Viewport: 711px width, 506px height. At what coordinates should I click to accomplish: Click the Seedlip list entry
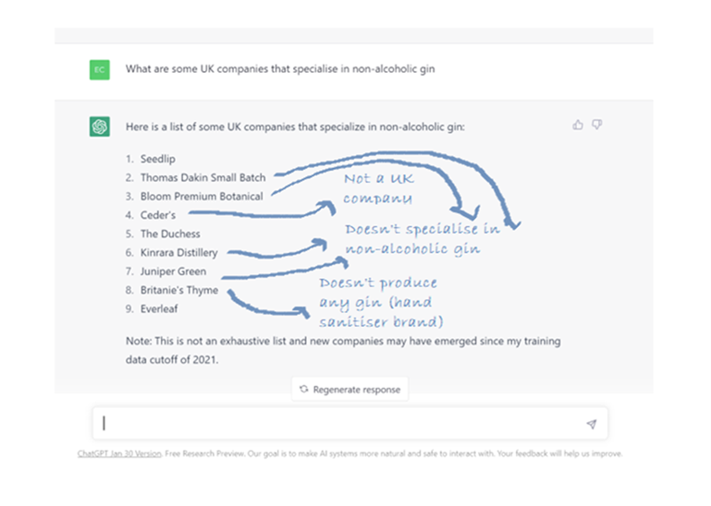click(x=157, y=159)
